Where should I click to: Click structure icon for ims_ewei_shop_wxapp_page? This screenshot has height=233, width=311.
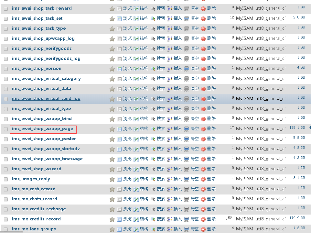click(136, 129)
